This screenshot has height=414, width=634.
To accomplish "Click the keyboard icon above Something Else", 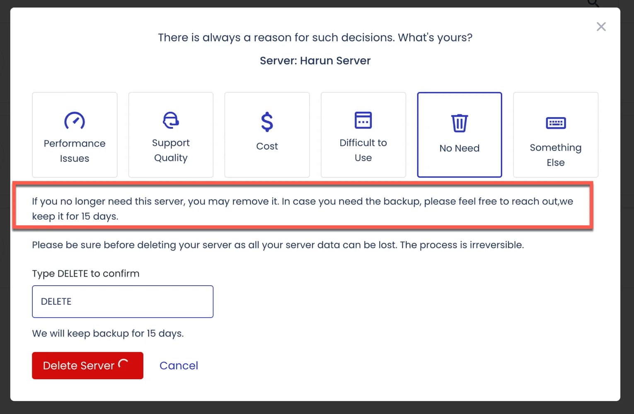I will coord(555,123).
